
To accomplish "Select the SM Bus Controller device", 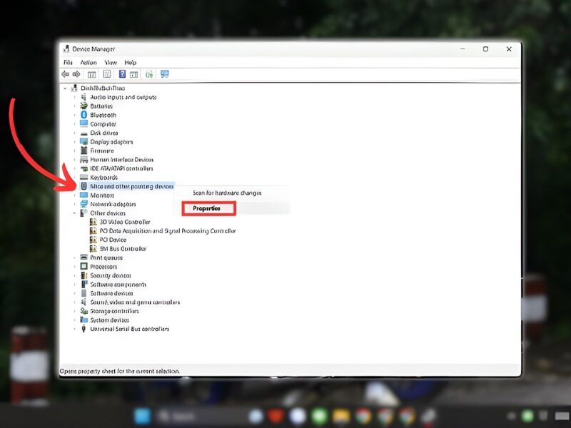I will 123,249.
